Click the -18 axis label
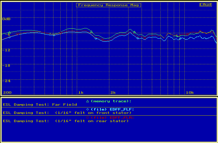 [7, 65]
